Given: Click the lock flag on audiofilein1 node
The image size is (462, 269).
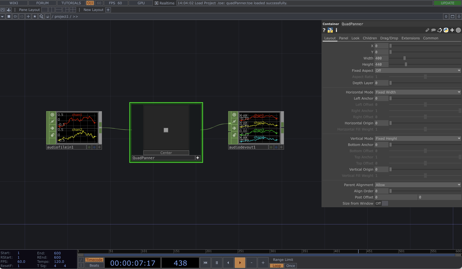Looking at the screenshot, I should 52,135.
